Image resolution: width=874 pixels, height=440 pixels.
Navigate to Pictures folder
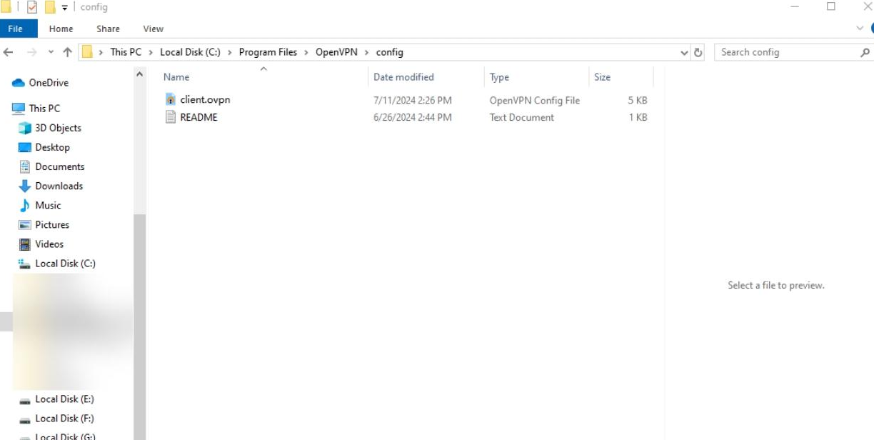(52, 224)
